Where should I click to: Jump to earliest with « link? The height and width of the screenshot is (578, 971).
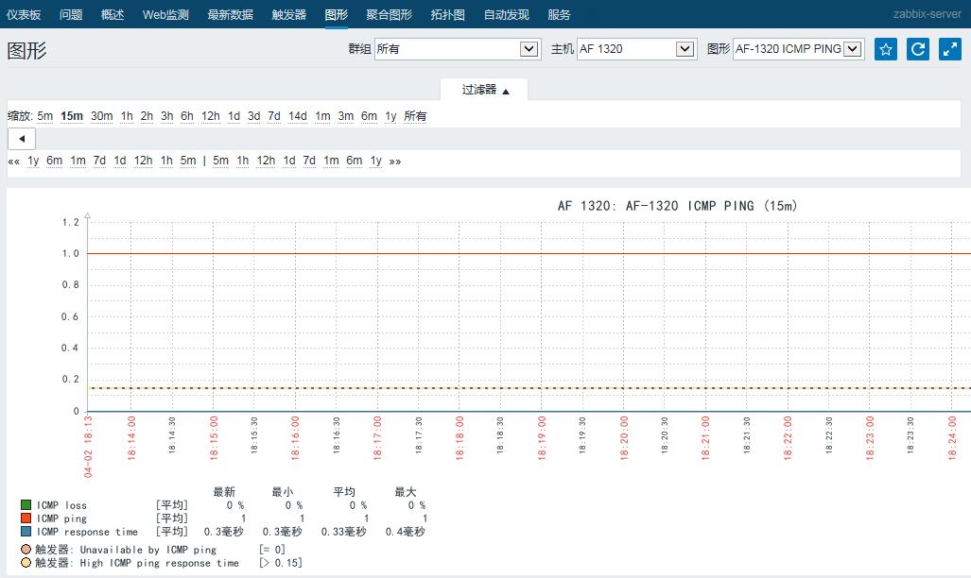[x=13, y=161]
